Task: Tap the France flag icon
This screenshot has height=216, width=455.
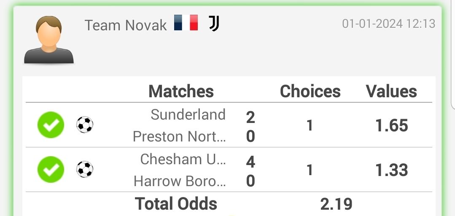Action: (x=186, y=23)
